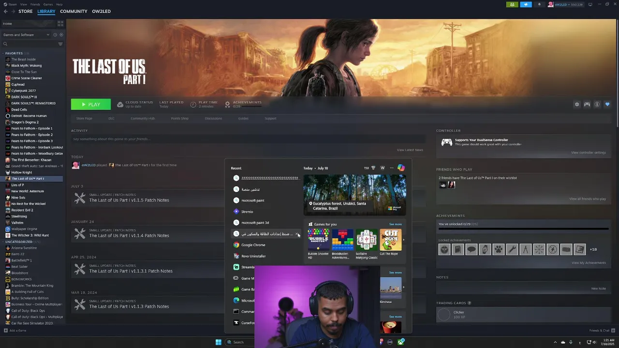Open the Windows Start button
Image resolution: width=619 pixels, height=348 pixels.
(x=218, y=342)
